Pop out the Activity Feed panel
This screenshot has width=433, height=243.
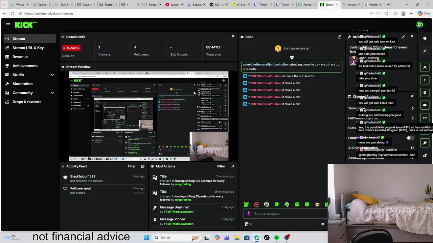pos(143,166)
